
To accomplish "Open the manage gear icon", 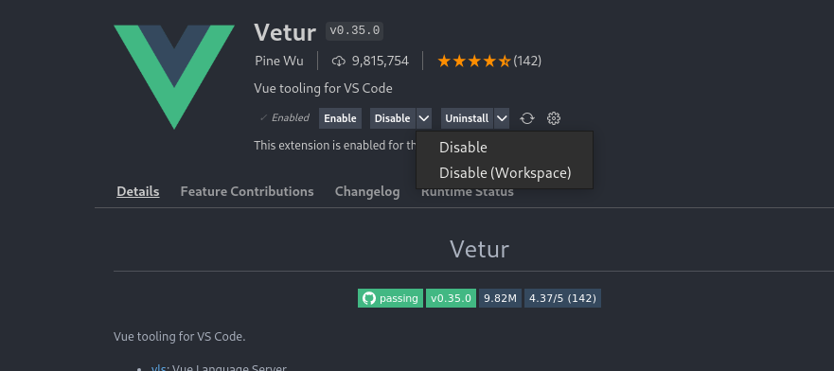I will 554,118.
